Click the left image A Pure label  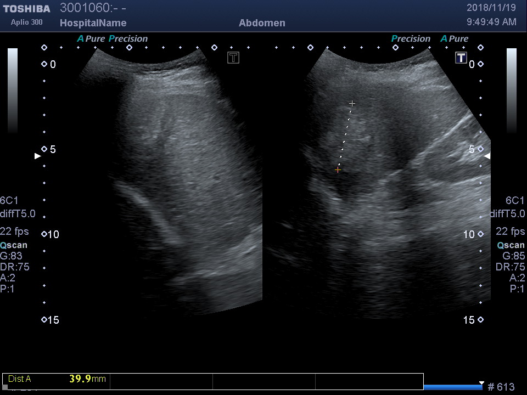(91, 38)
